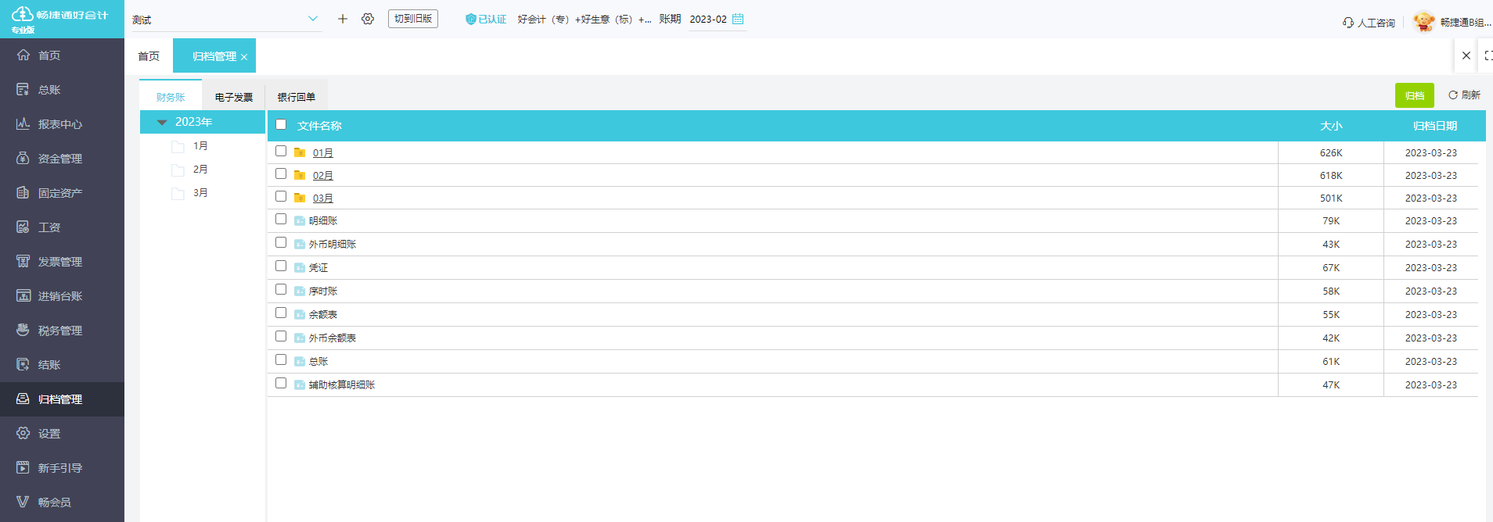Open the calendar icon next to 账期
Image resolution: width=1493 pixels, height=522 pixels.
pyautogui.click(x=738, y=19)
